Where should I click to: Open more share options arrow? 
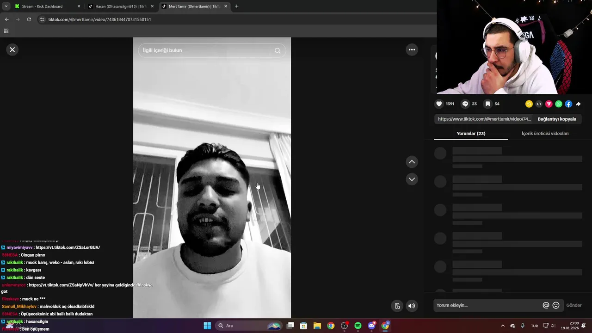click(x=578, y=104)
